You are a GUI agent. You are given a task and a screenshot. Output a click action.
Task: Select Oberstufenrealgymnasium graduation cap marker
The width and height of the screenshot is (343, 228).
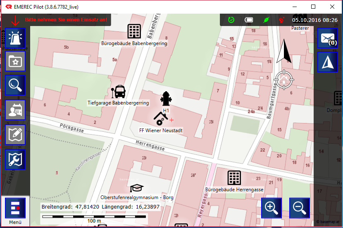click(x=137, y=188)
